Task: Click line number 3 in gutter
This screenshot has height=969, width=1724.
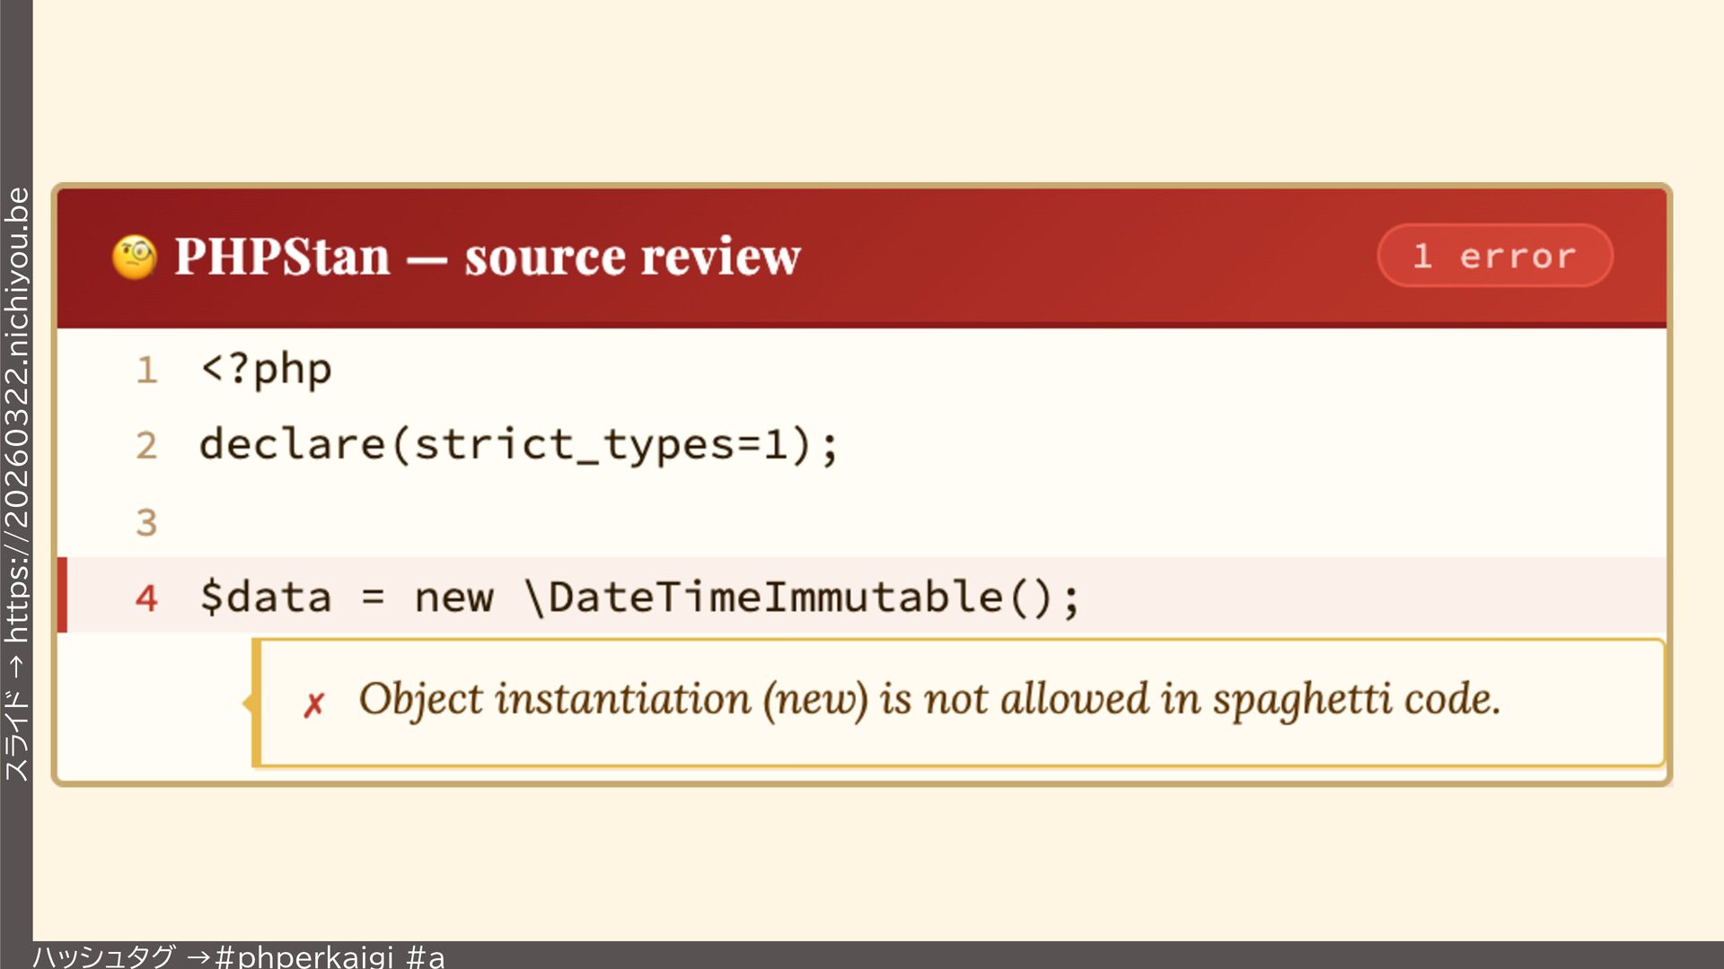Action: tap(146, 522)
